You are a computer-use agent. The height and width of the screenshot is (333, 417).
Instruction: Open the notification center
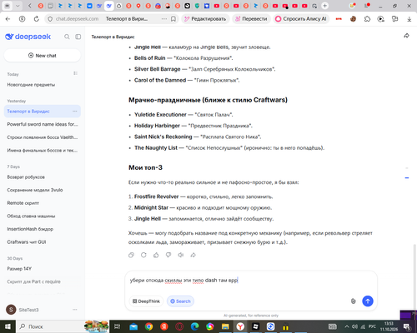click(x=407, y=326)
